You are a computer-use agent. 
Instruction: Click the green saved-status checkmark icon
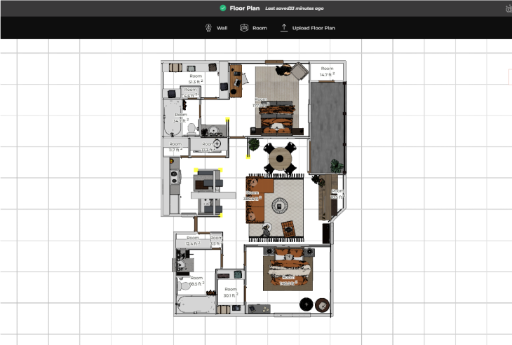click(x=223, y=8)
